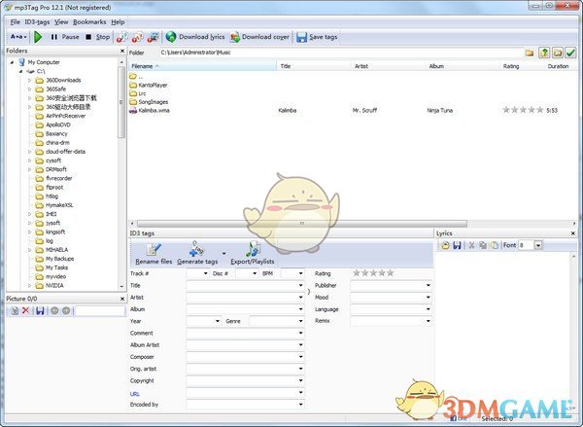Collapse the C:\ drive node
583x427 pixels.
pyautogui.click(x=21, y=71)
